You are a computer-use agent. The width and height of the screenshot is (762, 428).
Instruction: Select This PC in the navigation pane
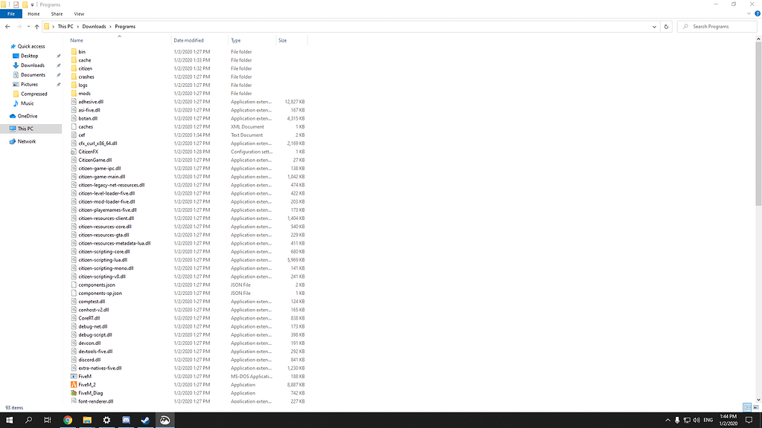coord(25,127)
